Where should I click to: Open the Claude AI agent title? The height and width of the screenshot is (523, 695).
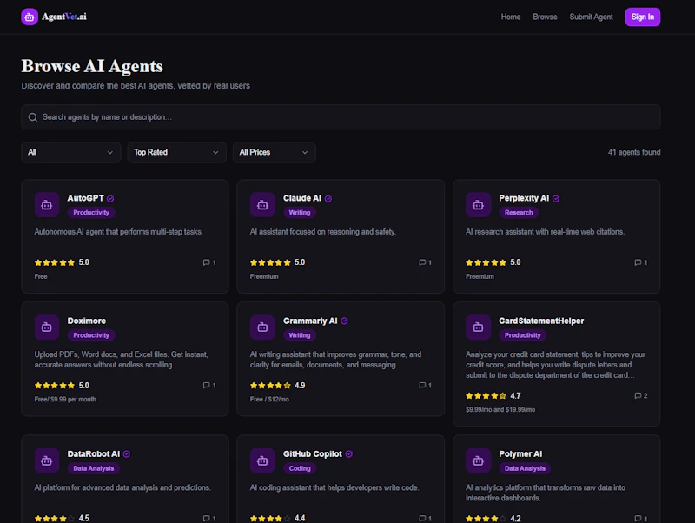coord(302,198)
